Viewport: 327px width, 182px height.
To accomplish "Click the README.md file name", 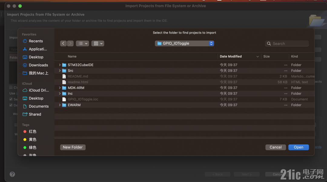I will tap(78, 76).
